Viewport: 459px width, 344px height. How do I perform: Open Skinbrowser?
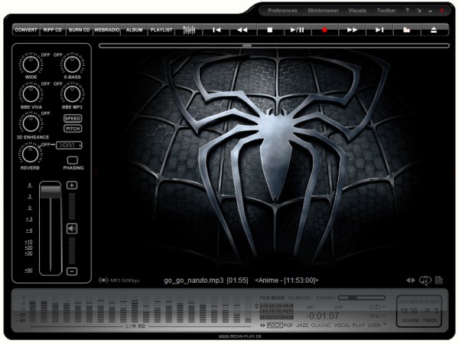323,11
